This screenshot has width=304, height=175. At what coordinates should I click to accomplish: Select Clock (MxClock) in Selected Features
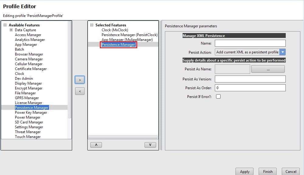pyautogui.click(x=115, y=30)
